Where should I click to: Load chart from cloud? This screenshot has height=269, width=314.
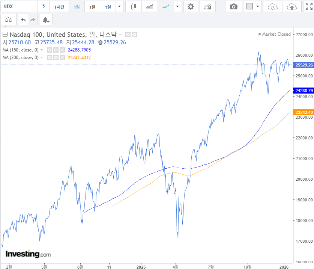[273, 7]
